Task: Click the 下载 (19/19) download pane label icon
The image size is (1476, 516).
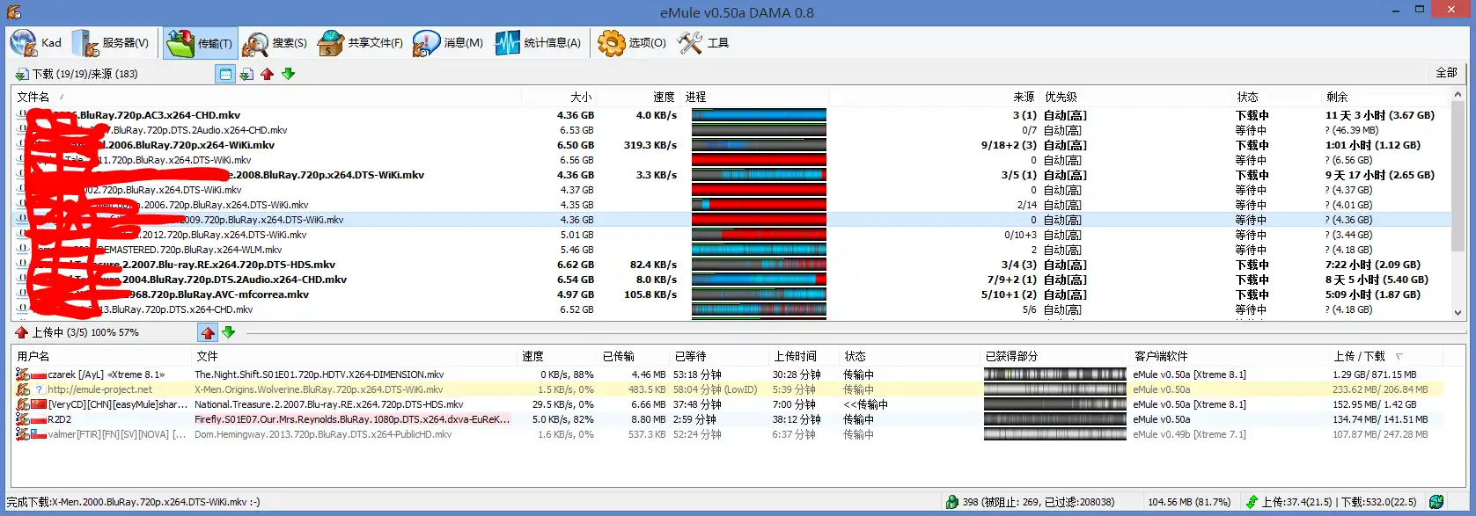Action: coord(21,74)
